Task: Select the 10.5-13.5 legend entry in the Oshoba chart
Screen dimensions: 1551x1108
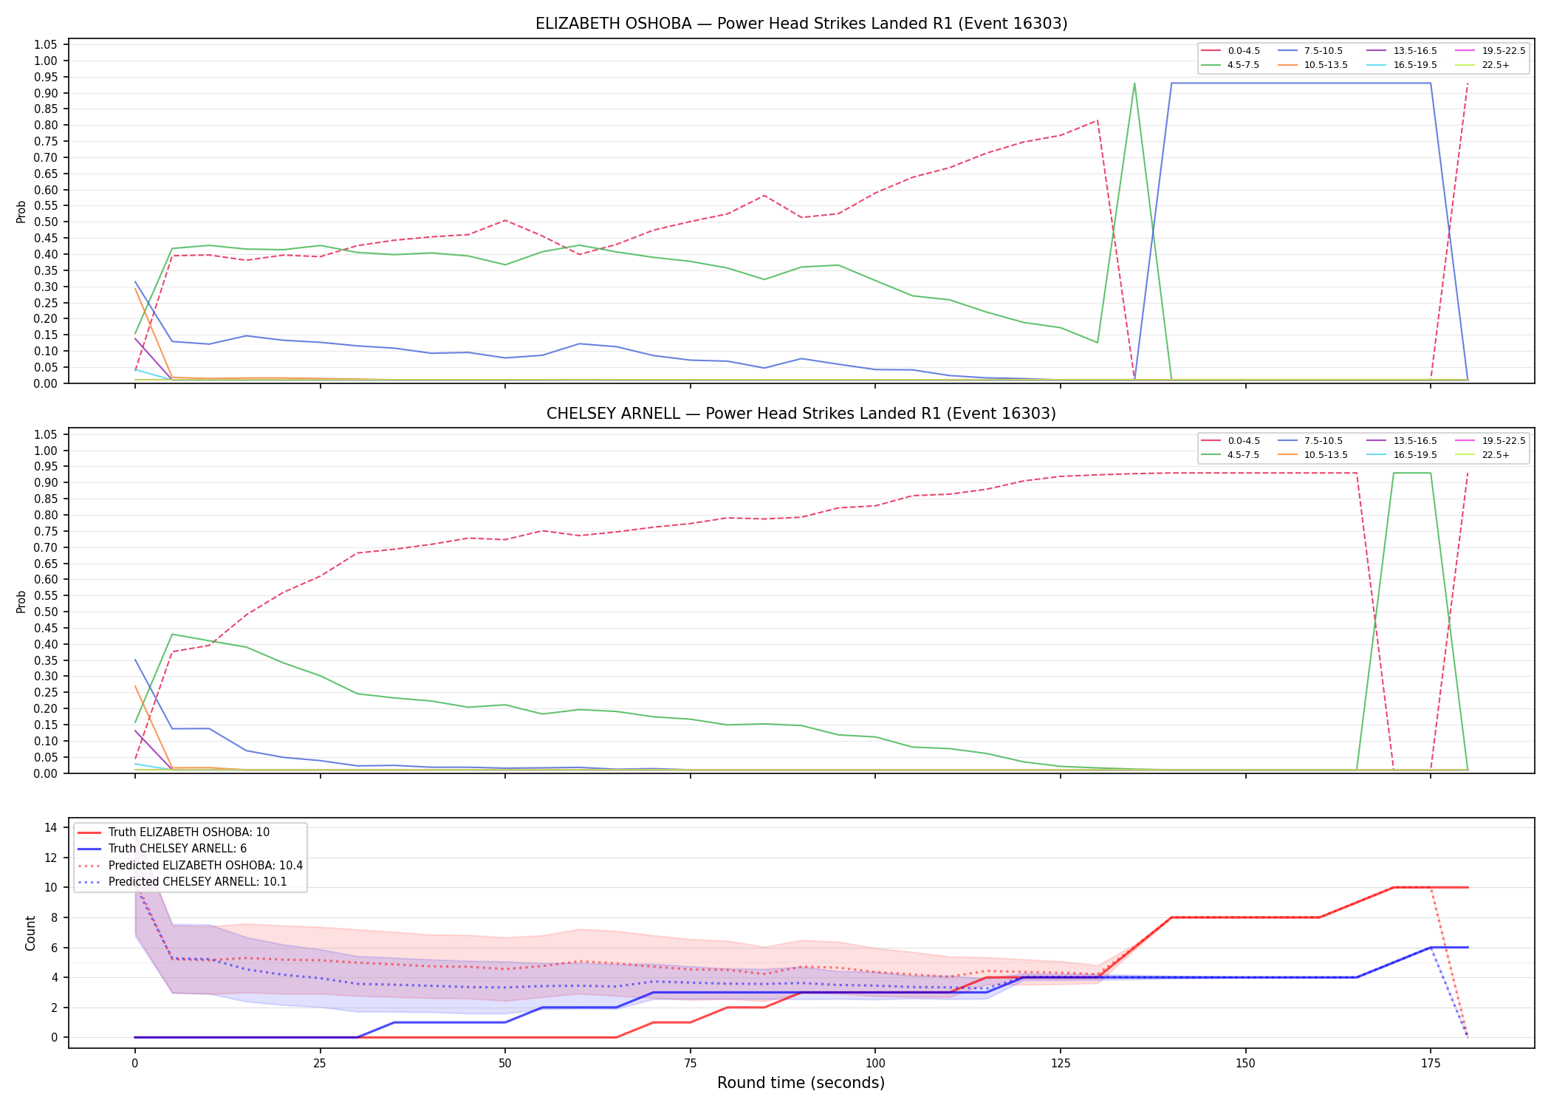Action: point(1312,65)
